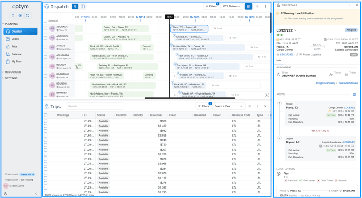Click the Tractor icon in Assignment section
The image size is (362, 198).
(331, 74)
